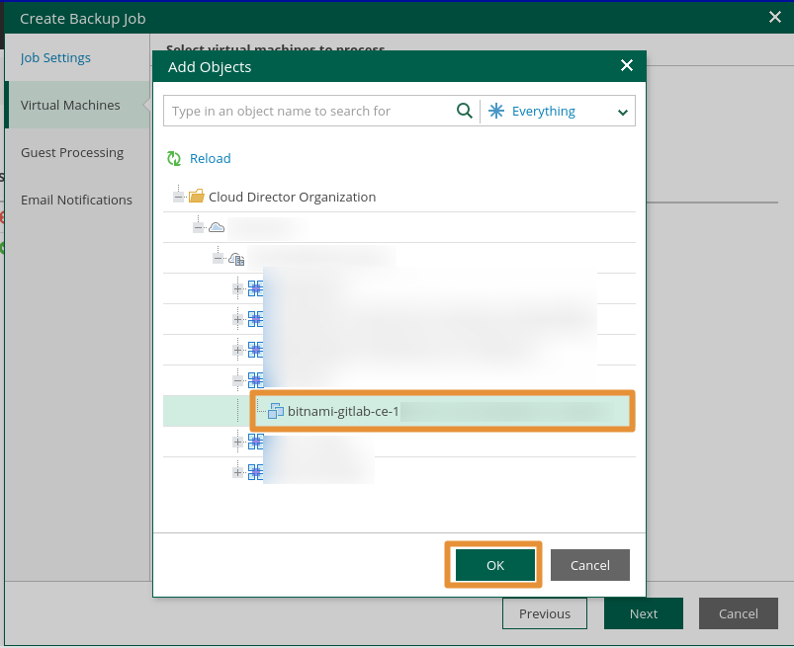Open the Email Notifications step
794x648 pixels.
(x=76, y=200)
